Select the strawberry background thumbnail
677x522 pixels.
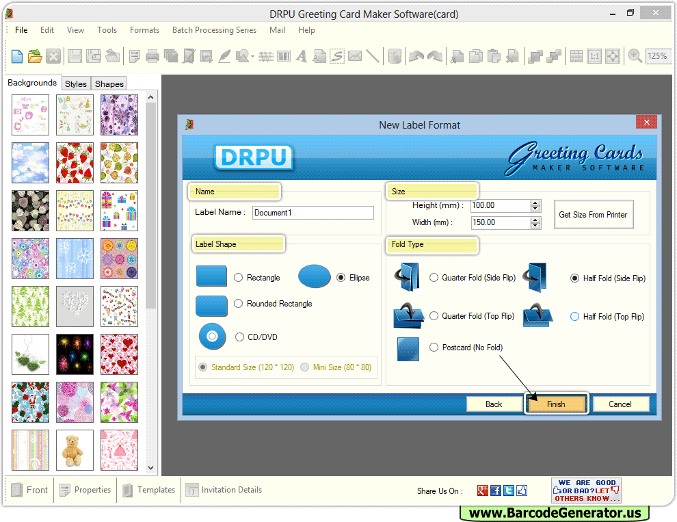[x=75, y=163]
